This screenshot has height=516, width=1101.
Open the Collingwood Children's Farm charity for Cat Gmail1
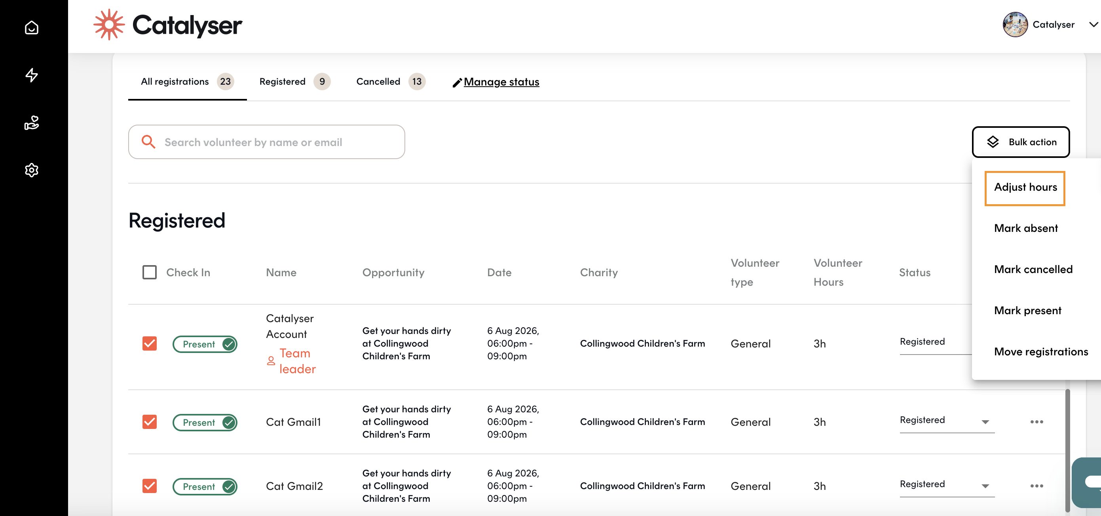642,422
